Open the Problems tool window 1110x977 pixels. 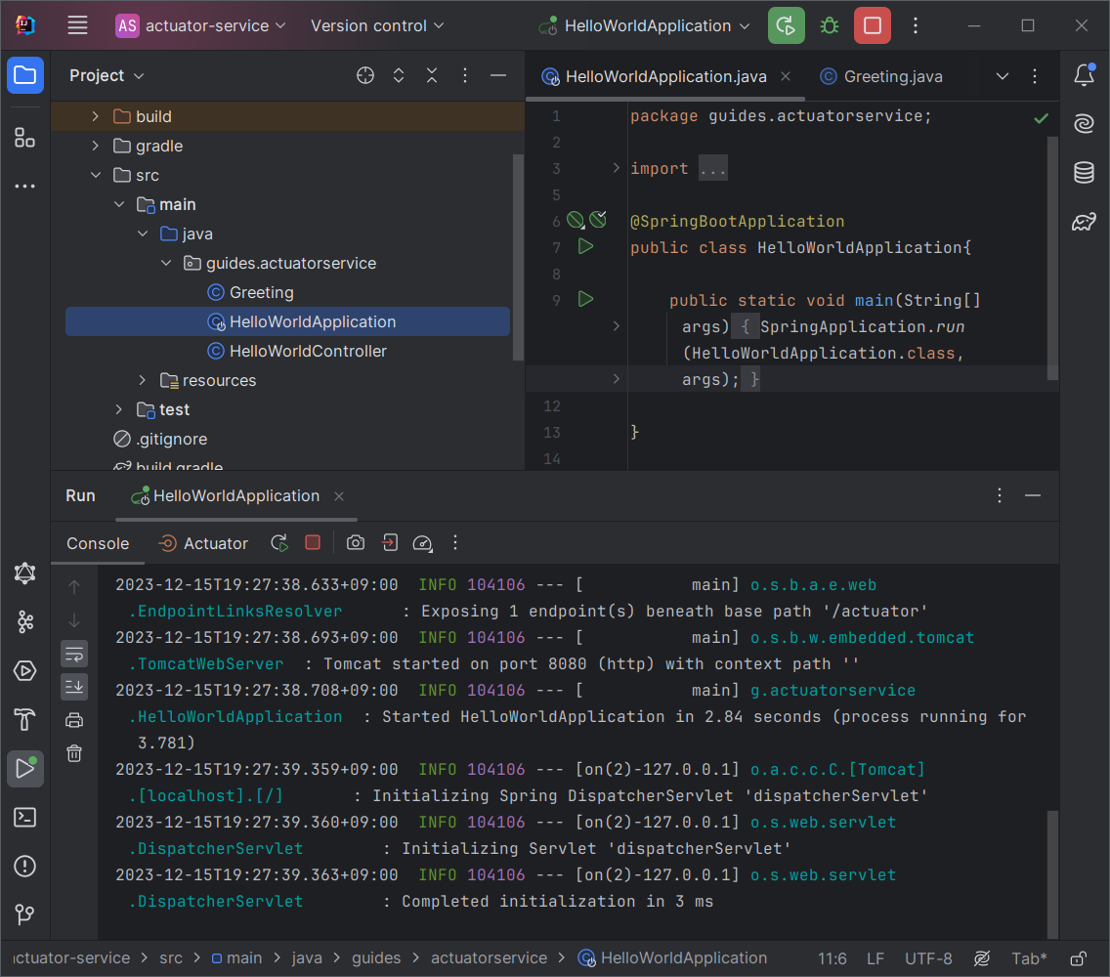click(x=24, y=867)
